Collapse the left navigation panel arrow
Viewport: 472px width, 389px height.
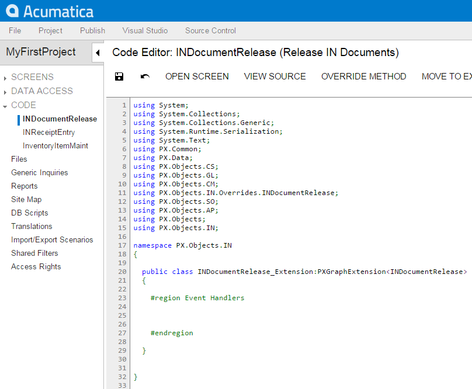[98, 53]
